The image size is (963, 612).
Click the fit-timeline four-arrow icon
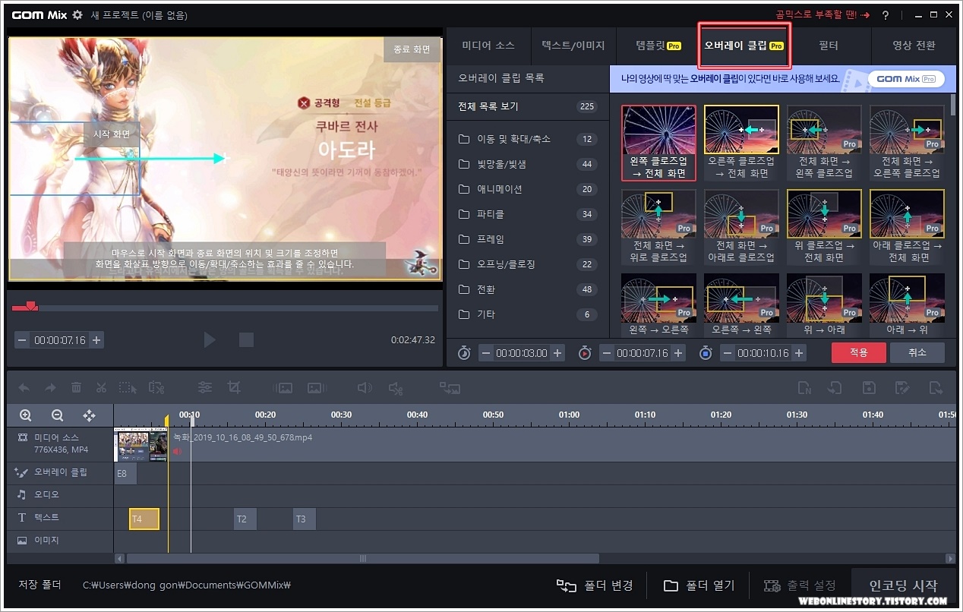[89, 415]
